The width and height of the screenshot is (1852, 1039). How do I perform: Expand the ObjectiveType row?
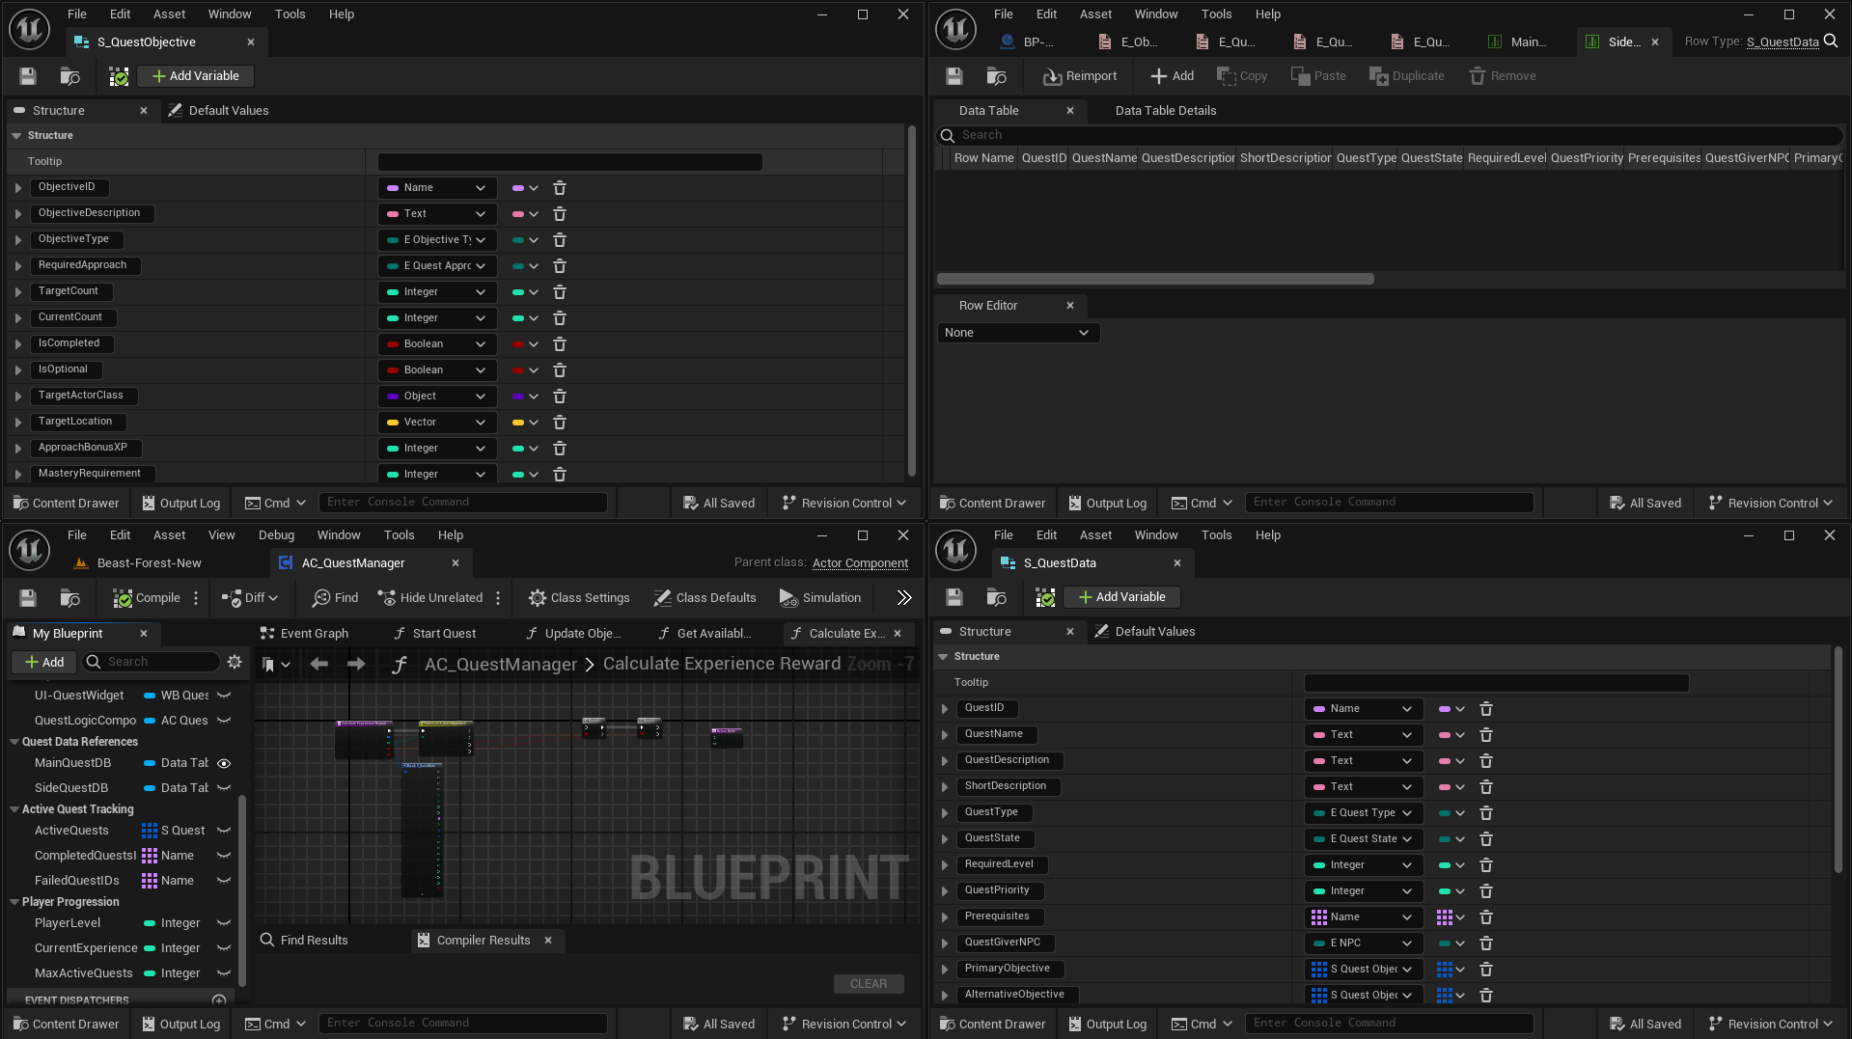(x=18, y=240)
